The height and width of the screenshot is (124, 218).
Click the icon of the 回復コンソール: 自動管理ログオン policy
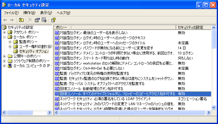click(57, 89)
